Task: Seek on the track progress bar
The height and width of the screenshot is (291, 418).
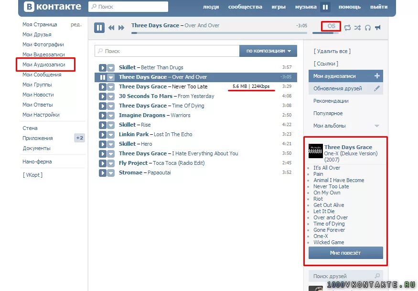Action: tap(219, 33)
